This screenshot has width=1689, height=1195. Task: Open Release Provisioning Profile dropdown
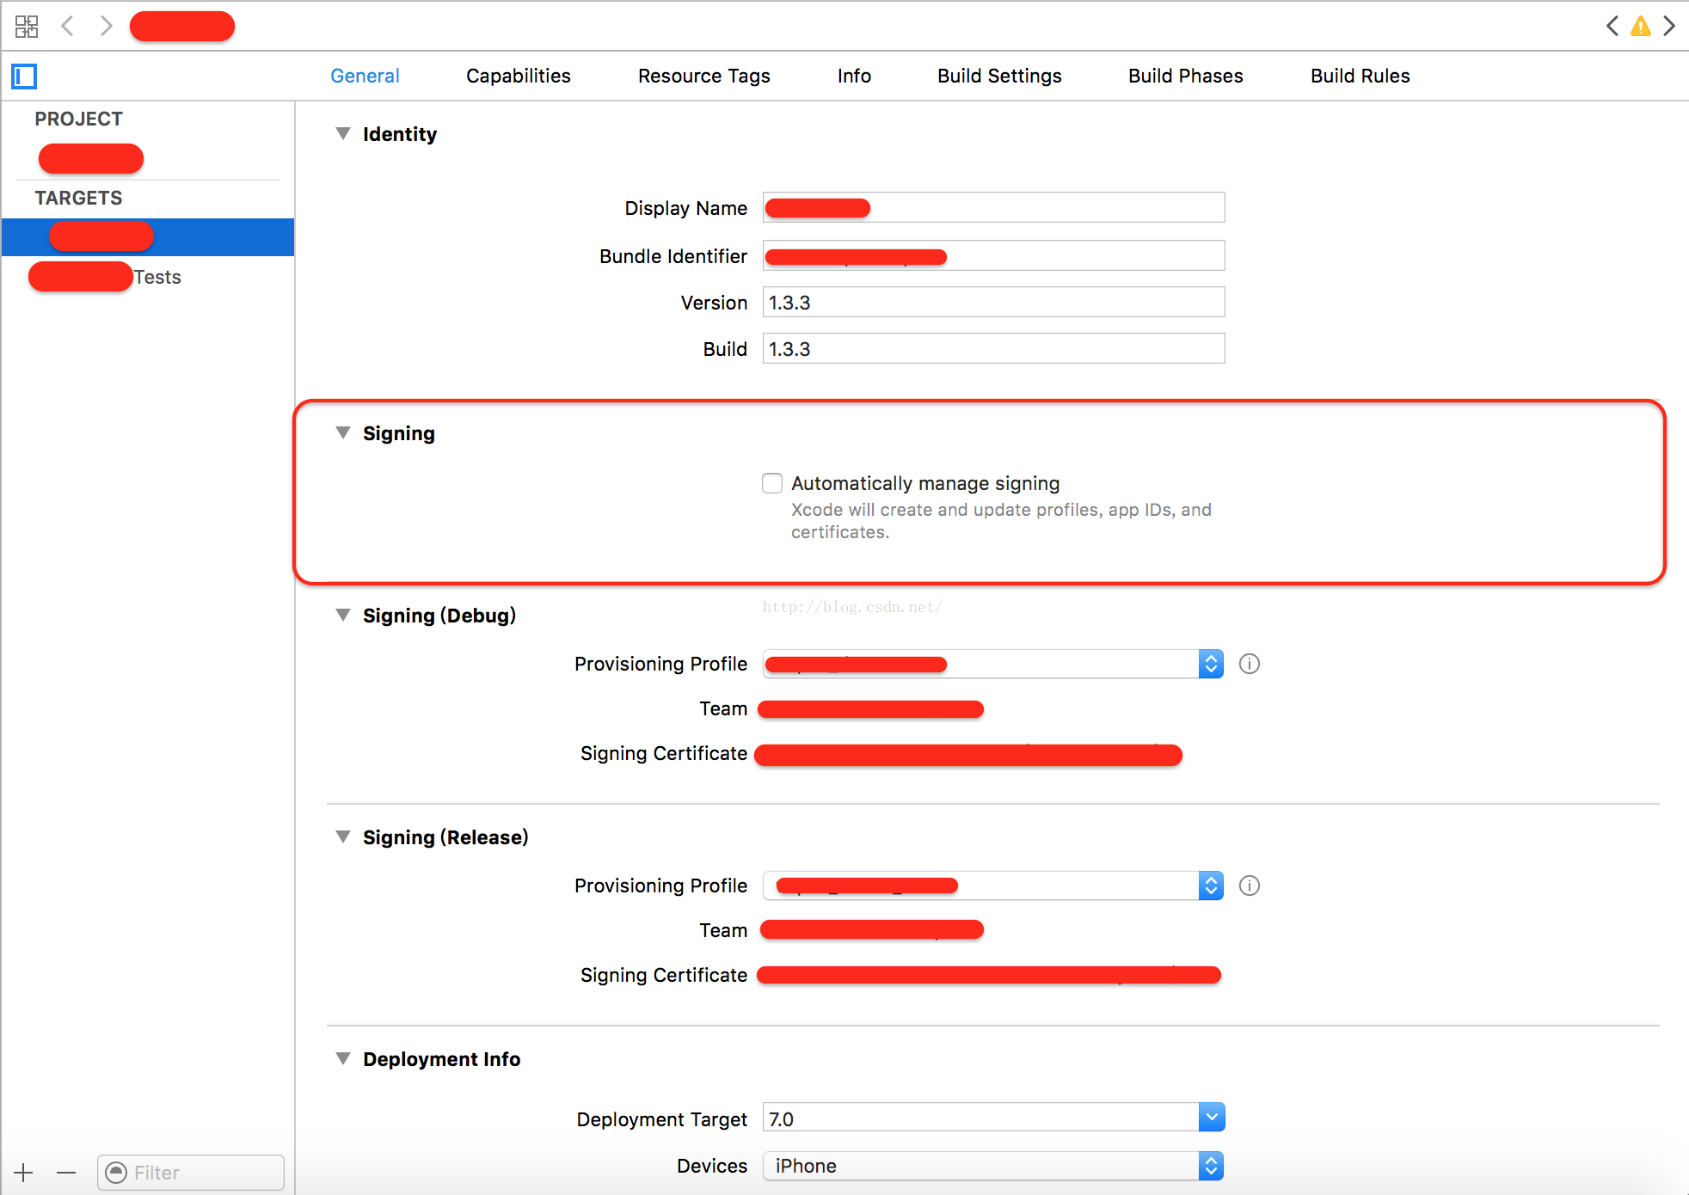click(x=993, y=886)
